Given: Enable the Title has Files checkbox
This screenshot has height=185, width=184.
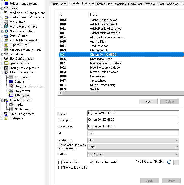Looking at the screenshot, I should coord(60,162).
